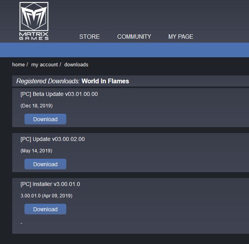Download Update v03.00.02.00
Screen dimensions: 249x244
click(45, 164)
